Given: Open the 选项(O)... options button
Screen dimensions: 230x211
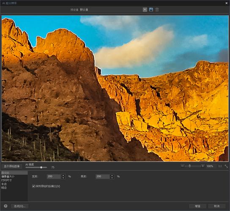Looking at the screenshot, I should [19, 206].
